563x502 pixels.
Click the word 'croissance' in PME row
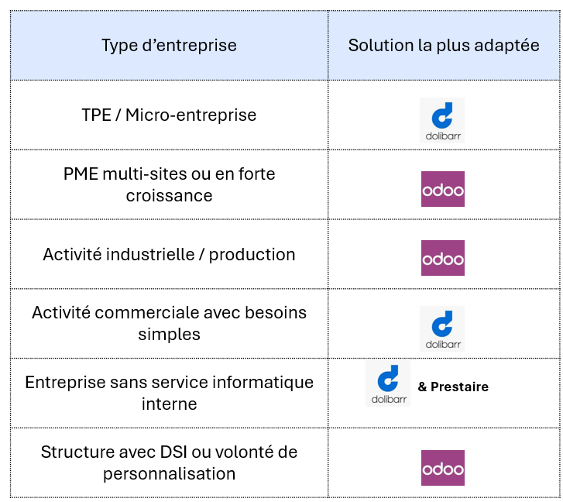169,196
